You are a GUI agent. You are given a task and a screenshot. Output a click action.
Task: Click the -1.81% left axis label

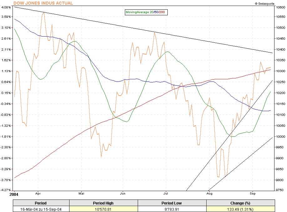(x=6, y=136)
